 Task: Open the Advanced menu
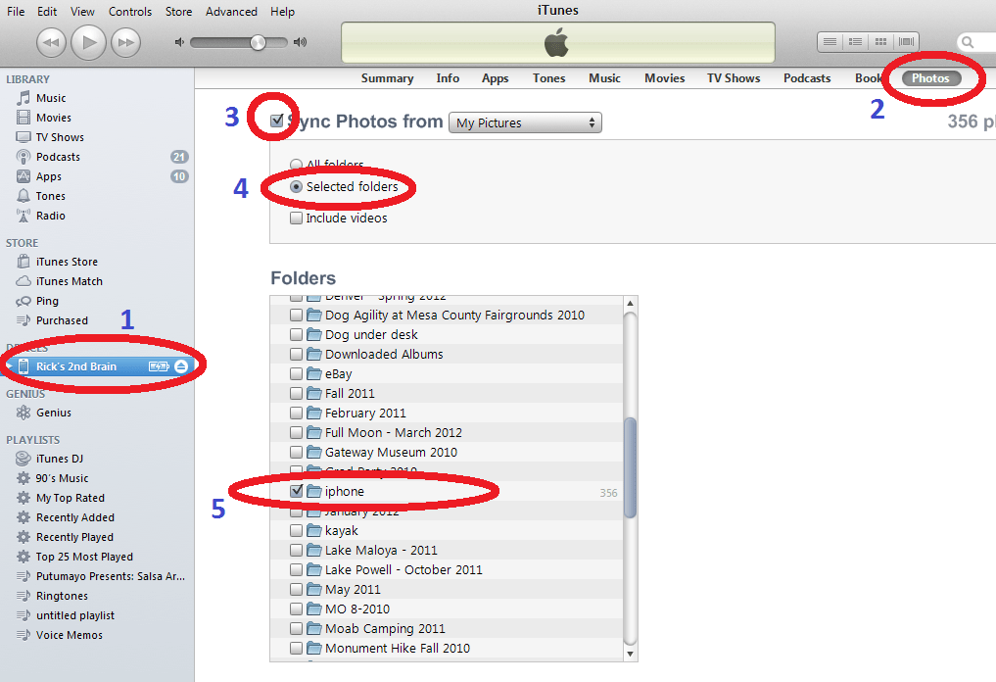pos(231,11)
